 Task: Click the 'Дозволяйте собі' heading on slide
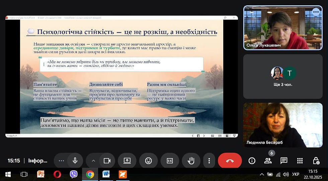pos(106,84)
